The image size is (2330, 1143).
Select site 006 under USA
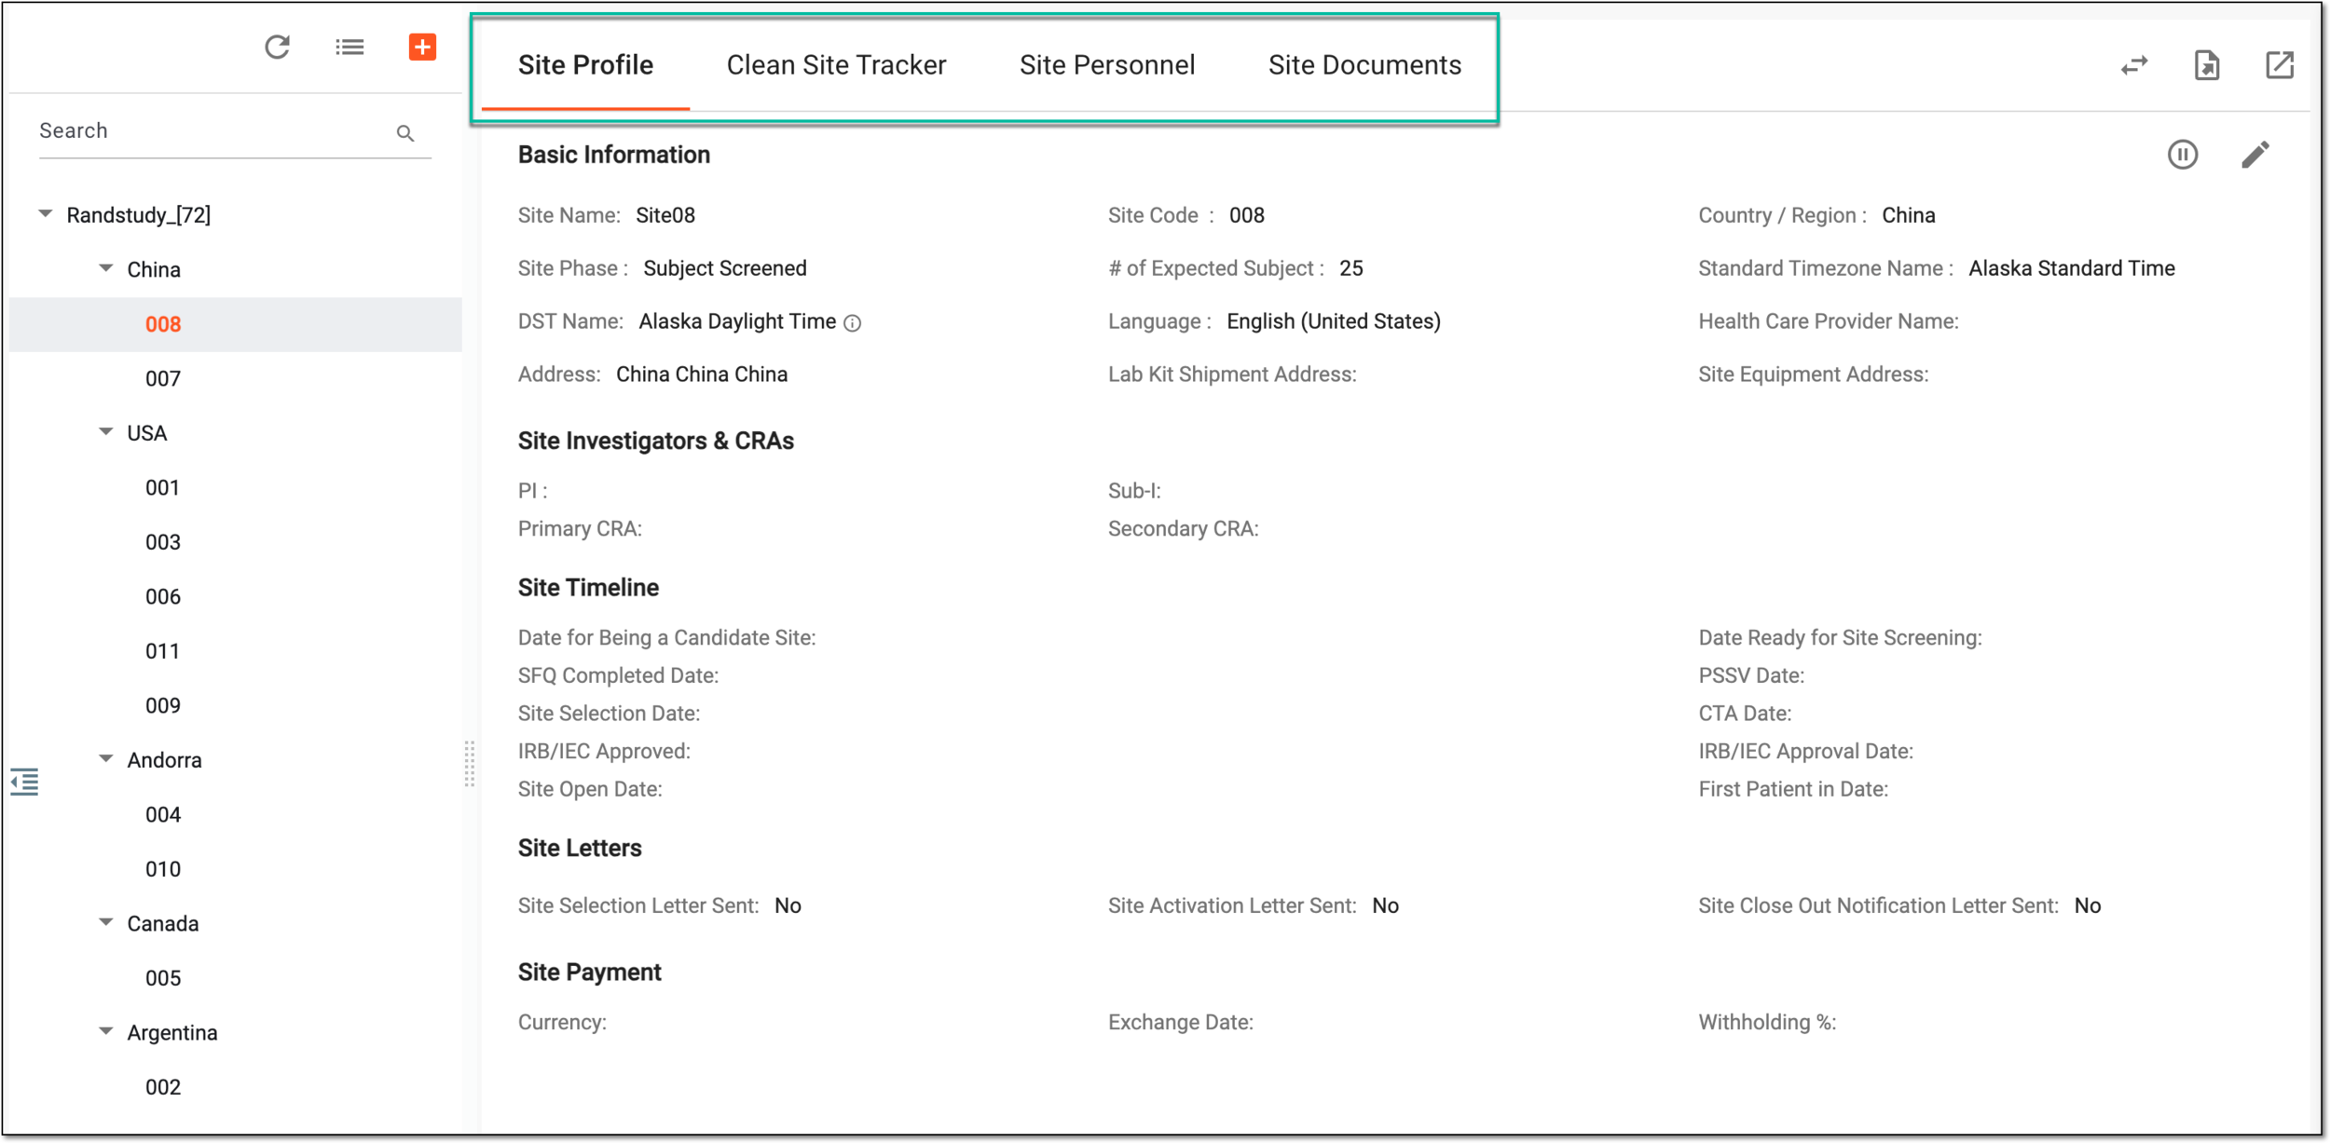163,597
